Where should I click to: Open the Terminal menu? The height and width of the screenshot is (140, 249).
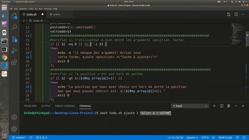pyautogui.click(x=48, y=9)
